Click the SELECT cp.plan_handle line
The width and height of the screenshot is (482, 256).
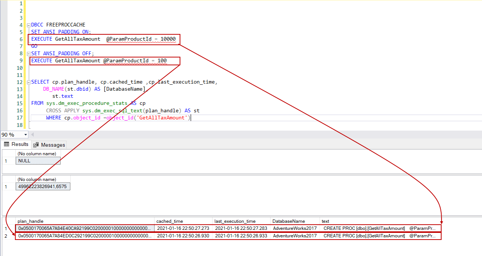coord(124,82)
